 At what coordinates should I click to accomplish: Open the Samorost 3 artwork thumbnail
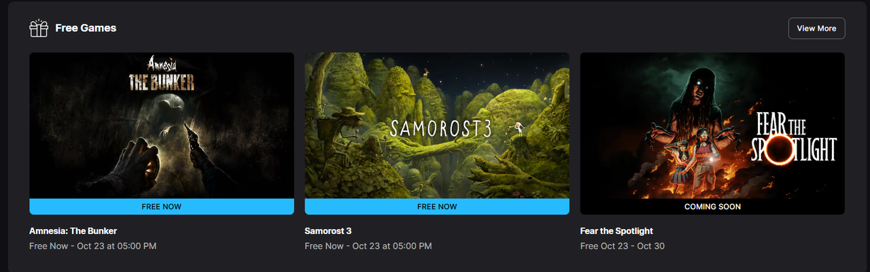437,126
